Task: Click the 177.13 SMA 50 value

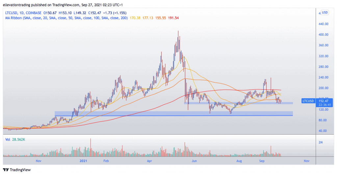Action: [148, 18]
